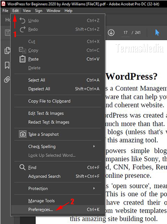Click the Ctrl+K shortcut text
167x224 pixels.
click(x=93, y=210)
